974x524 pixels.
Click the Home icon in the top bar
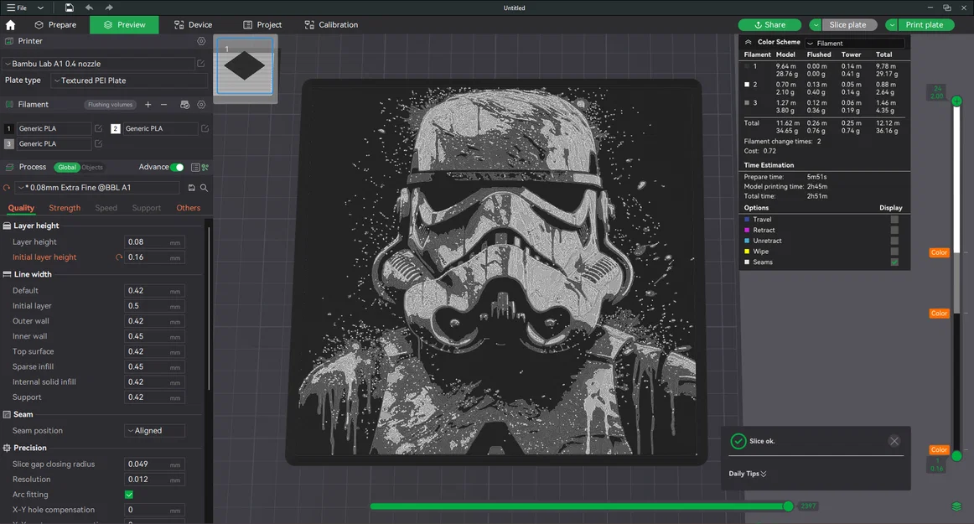[x=9, y=24]
